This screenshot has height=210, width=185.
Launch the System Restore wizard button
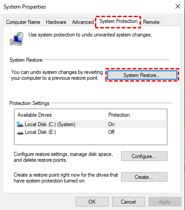142,75
